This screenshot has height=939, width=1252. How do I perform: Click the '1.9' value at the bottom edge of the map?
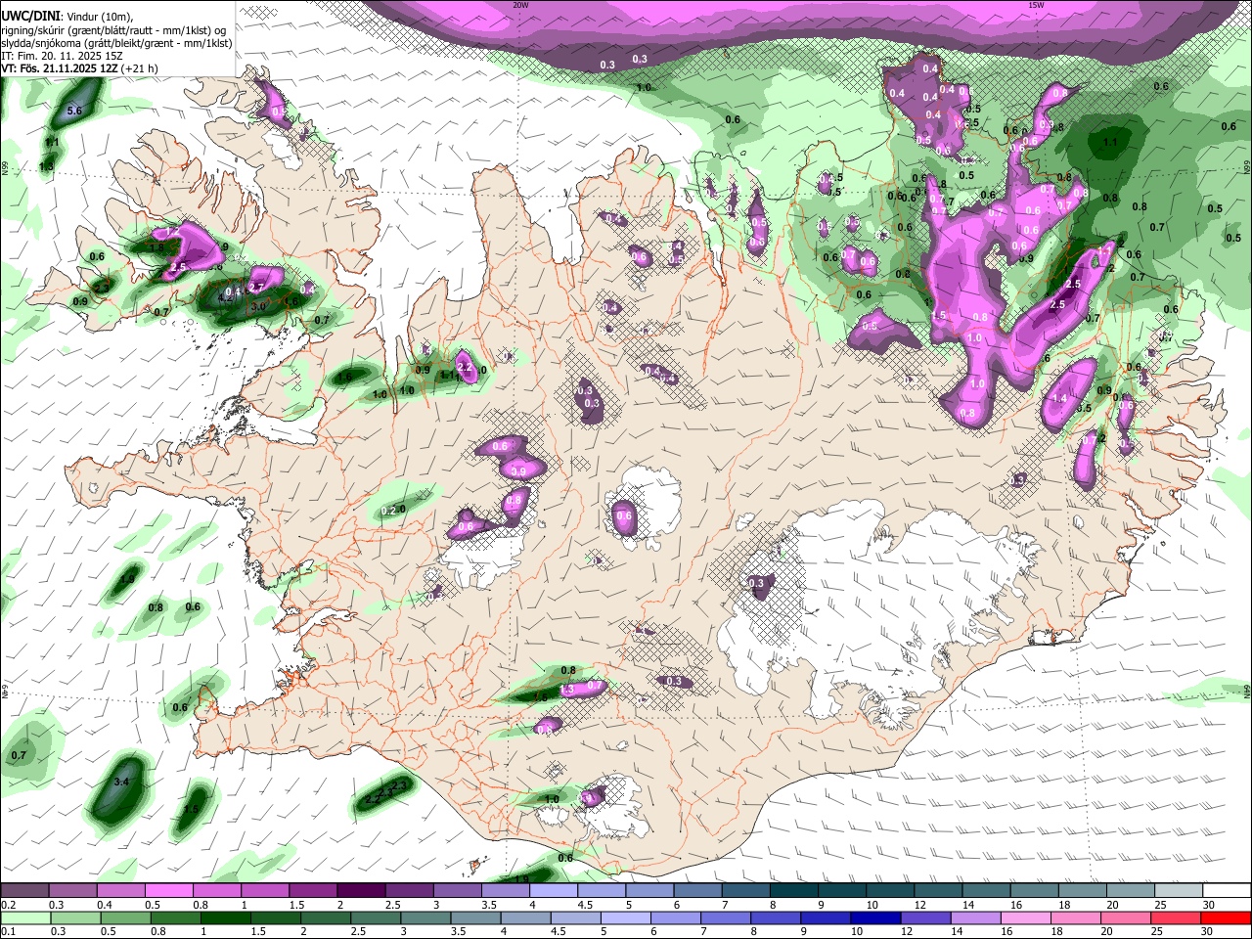point(521,879)
